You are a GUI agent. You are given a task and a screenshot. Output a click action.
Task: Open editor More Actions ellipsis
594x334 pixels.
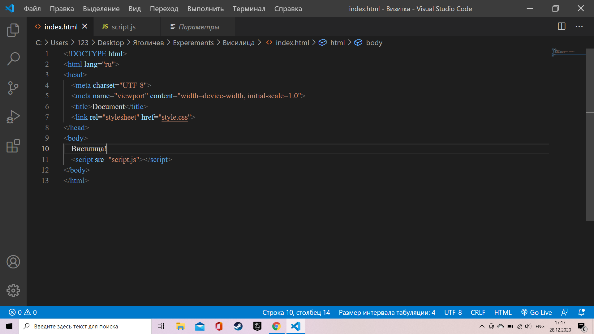click(579, 27)
